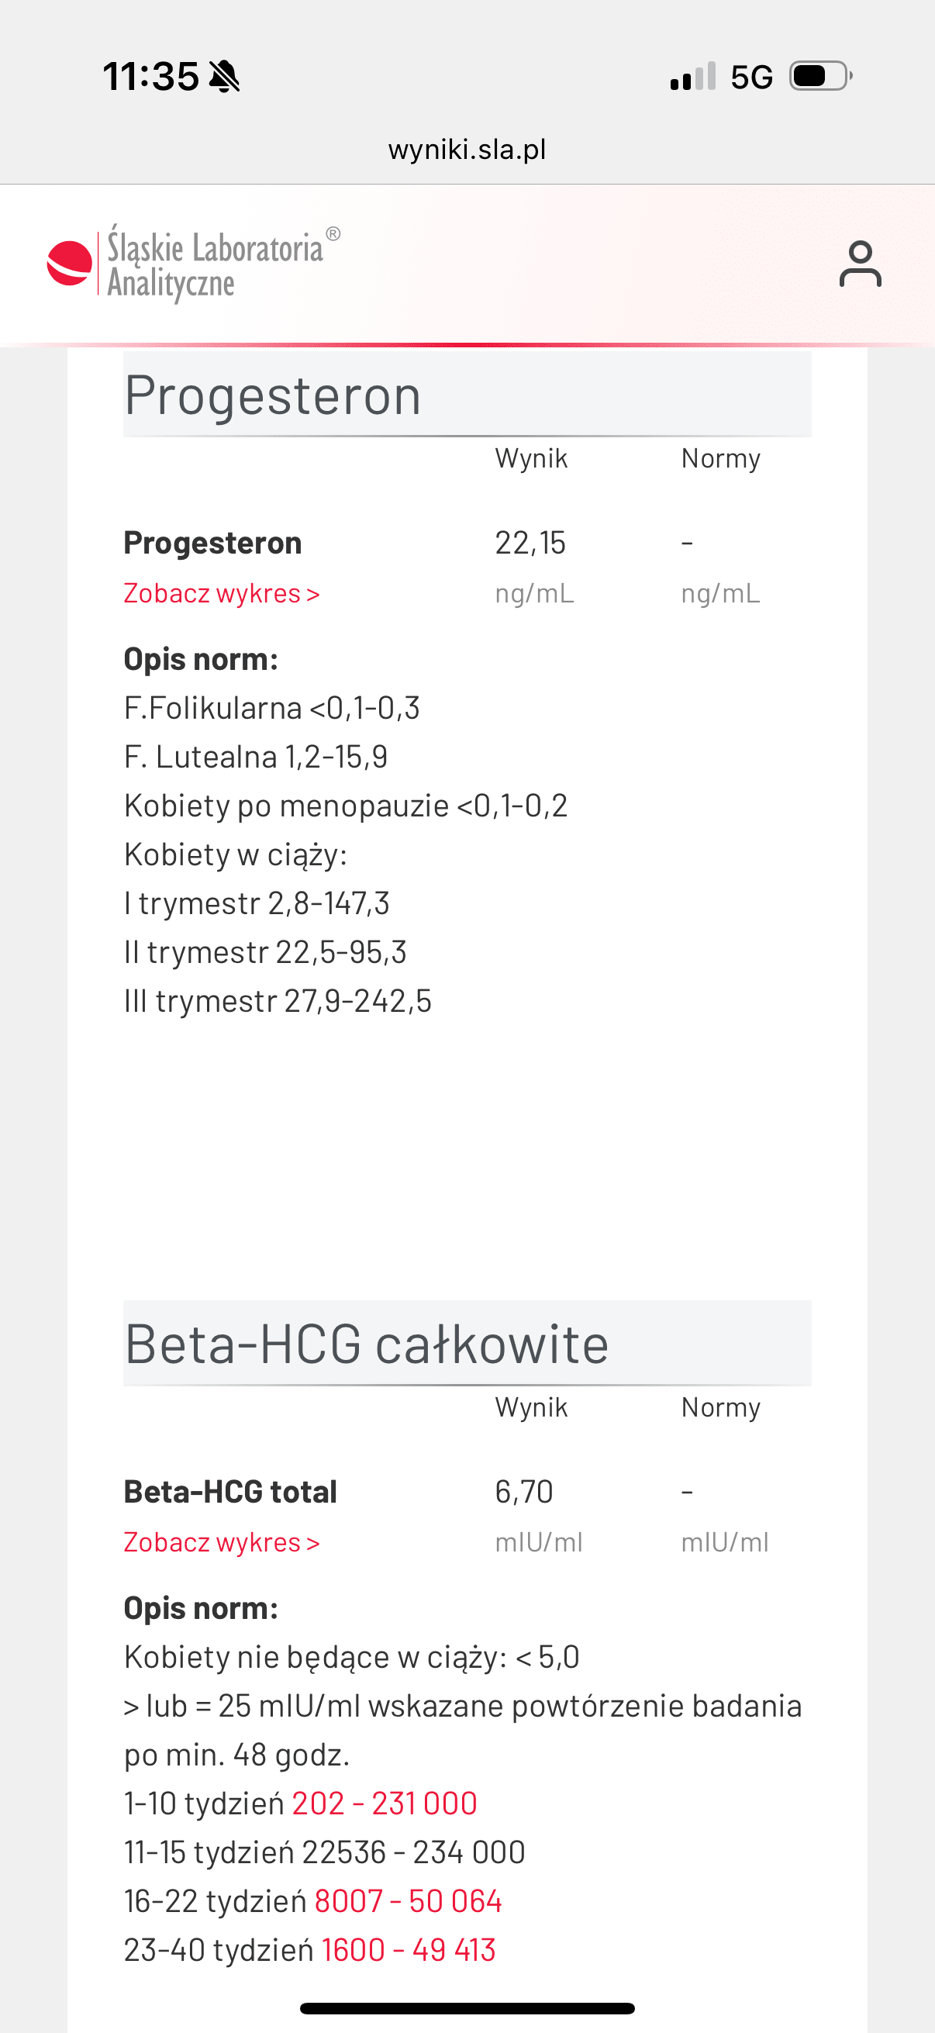Viewport: 935px width, 2033px height.
Task: Tap the home indicator bar at bottom
Action: click(x=467, y=2007)
